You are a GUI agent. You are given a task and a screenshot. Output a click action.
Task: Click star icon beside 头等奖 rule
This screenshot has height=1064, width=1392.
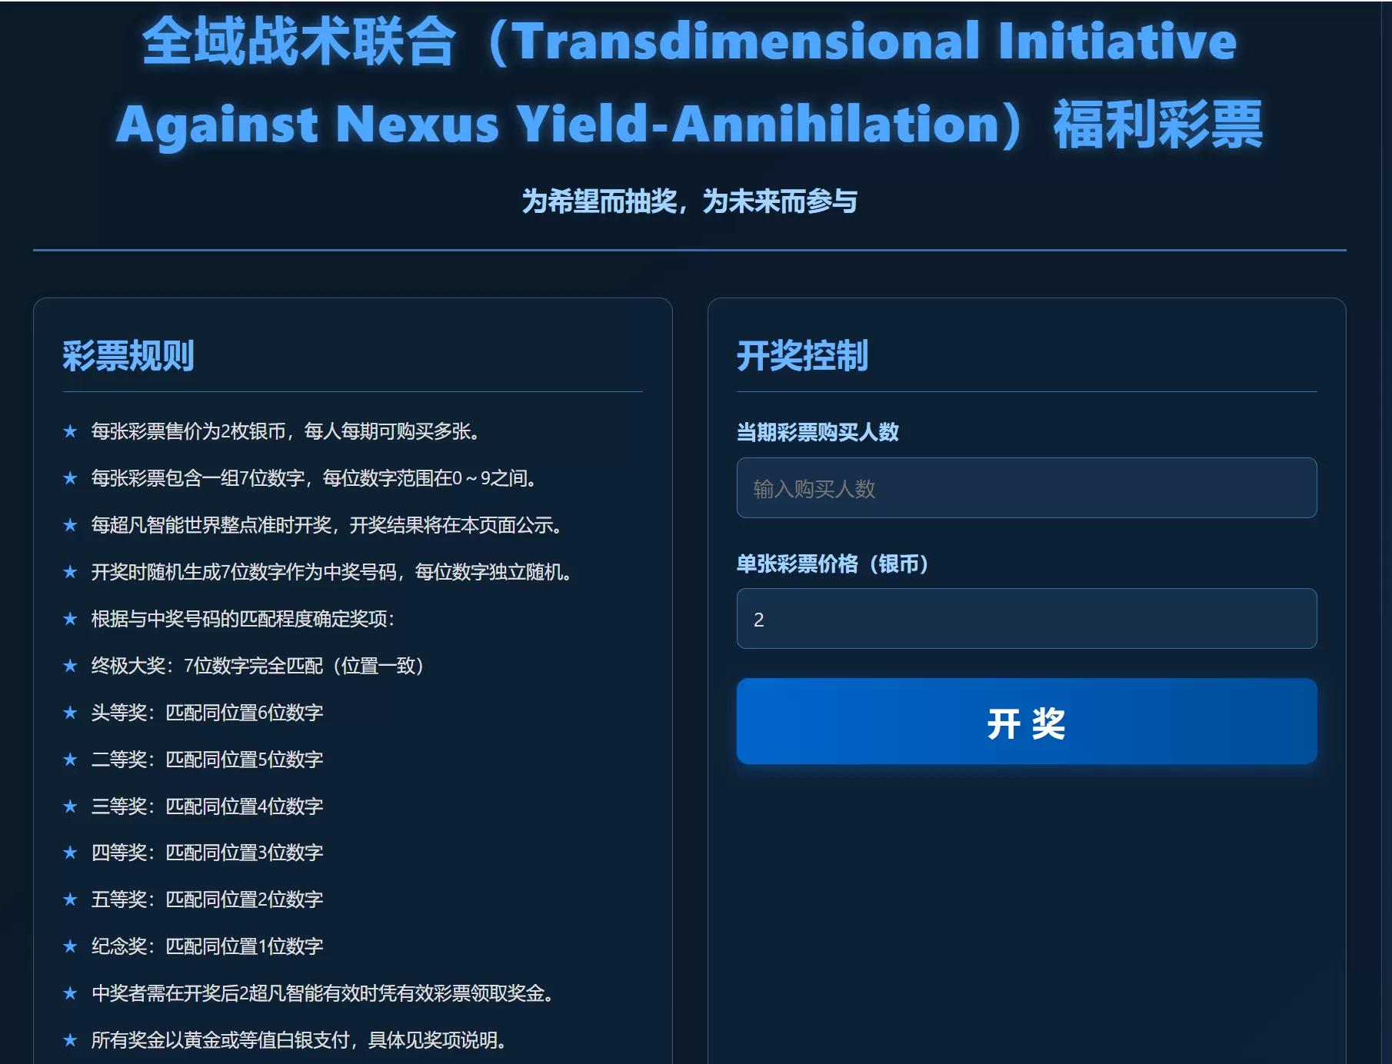70,713
